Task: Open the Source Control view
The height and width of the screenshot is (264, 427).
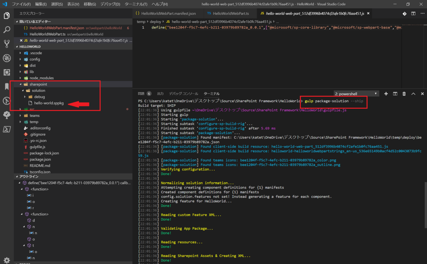Action: 6,44
